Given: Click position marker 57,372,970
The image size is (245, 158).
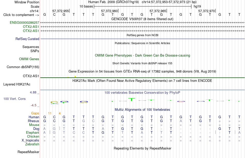Looking at the screenshot, I should (x=207, y=11).
